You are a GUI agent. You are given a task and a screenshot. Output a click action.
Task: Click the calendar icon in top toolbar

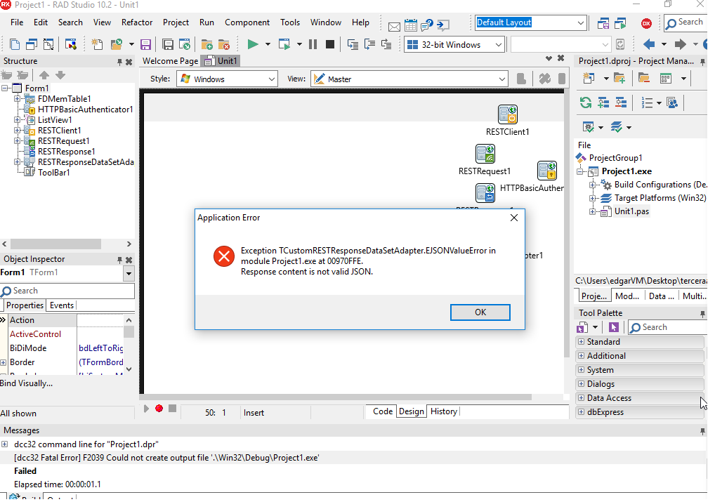[411, 25]
